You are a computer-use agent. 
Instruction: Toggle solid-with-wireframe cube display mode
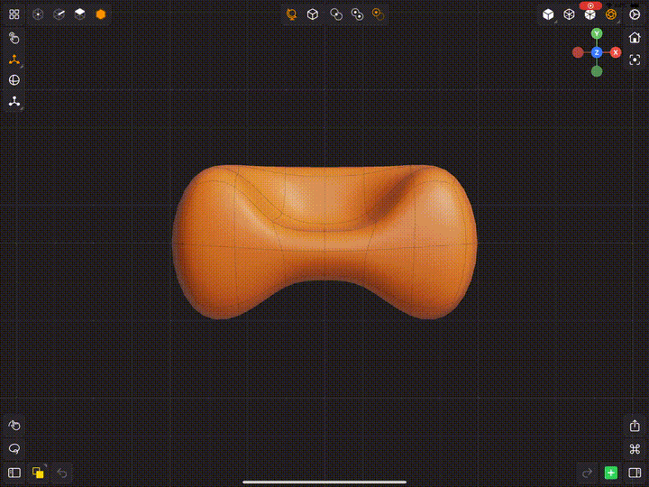click(590, 15)
